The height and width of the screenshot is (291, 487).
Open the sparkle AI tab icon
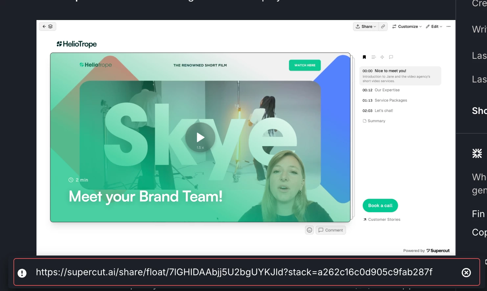point(382,57)
